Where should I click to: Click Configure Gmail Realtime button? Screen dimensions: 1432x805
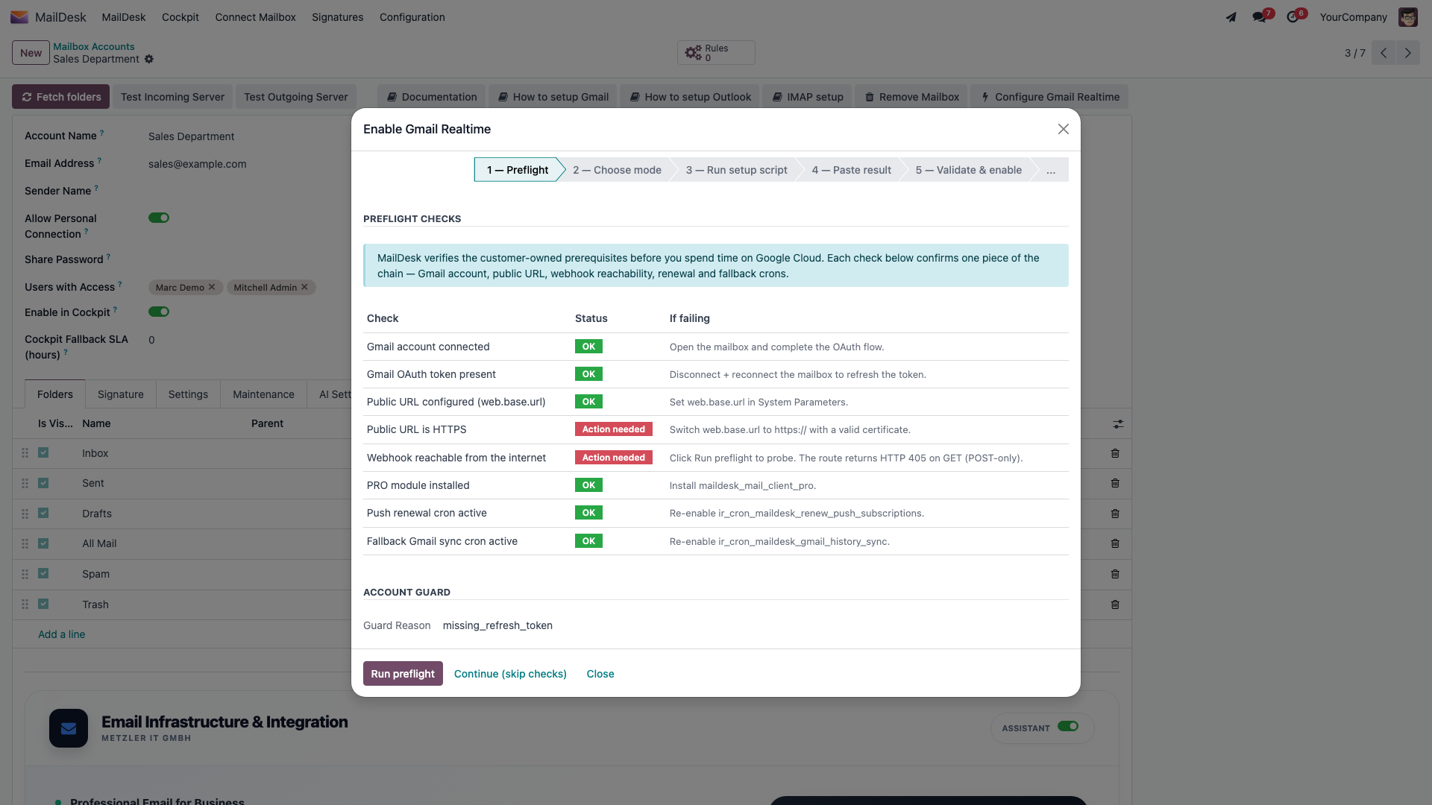click(1050, 97)
